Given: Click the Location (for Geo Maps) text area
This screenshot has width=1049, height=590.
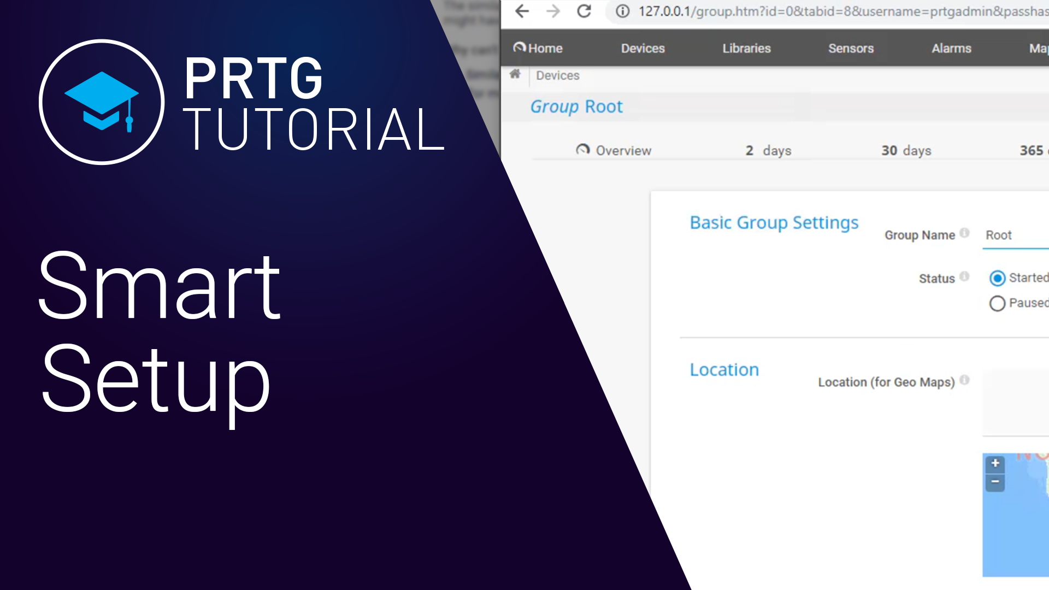Looking at the screenshot, I should (x=1016, y=403).
